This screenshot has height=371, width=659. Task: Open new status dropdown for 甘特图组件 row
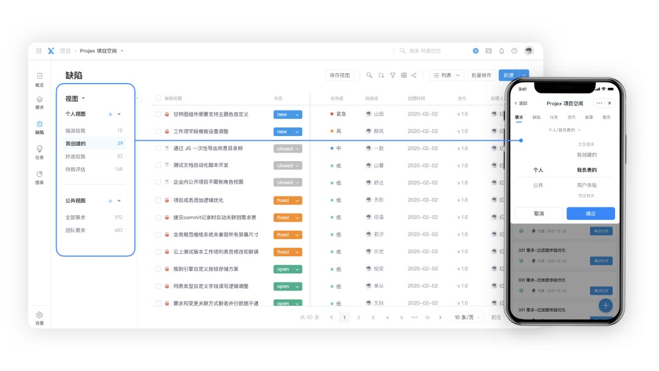[287, 114]
